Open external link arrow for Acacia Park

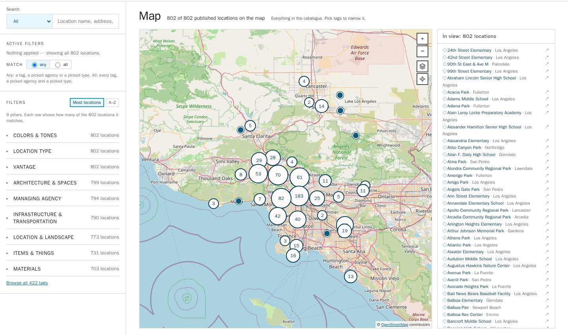[547, 92]
